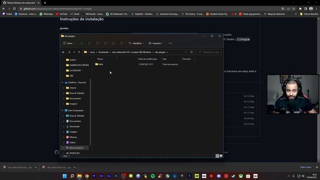320x180 pixels.
Task: Bookmark this page with the star icon
Action: 293,9
